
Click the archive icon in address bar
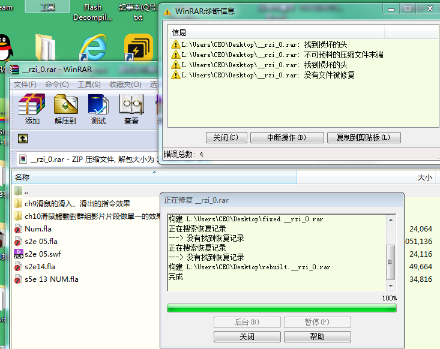(x=23, y=160)
